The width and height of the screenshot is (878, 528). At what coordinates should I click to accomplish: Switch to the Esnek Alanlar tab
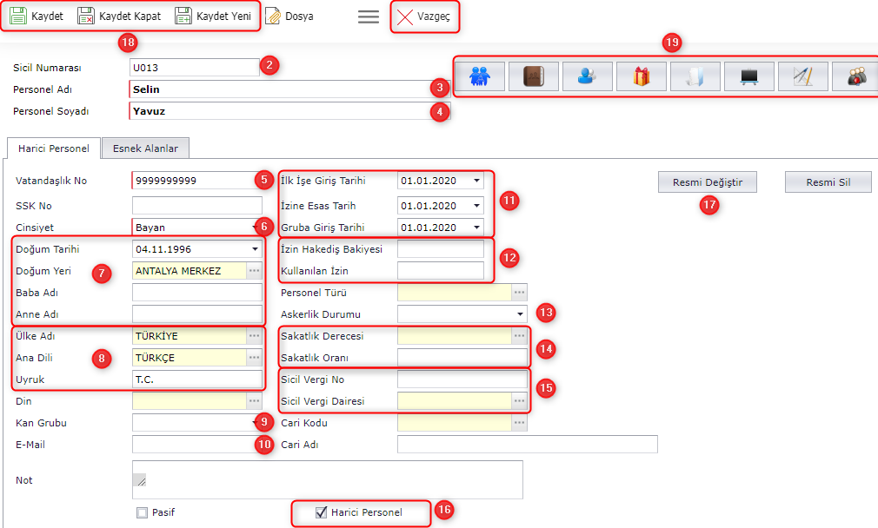[x=145, y=148]
